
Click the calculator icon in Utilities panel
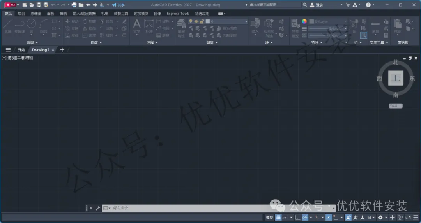coord(386,35)
